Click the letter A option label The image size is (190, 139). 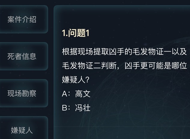coord(64,94)
